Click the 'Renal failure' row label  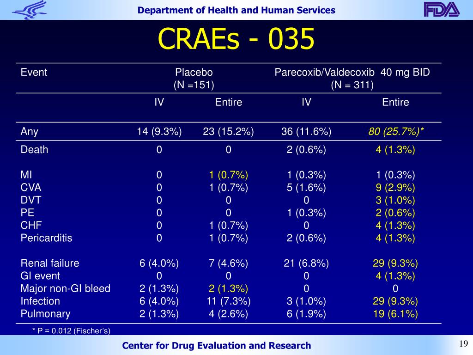[x=50, y=263]
